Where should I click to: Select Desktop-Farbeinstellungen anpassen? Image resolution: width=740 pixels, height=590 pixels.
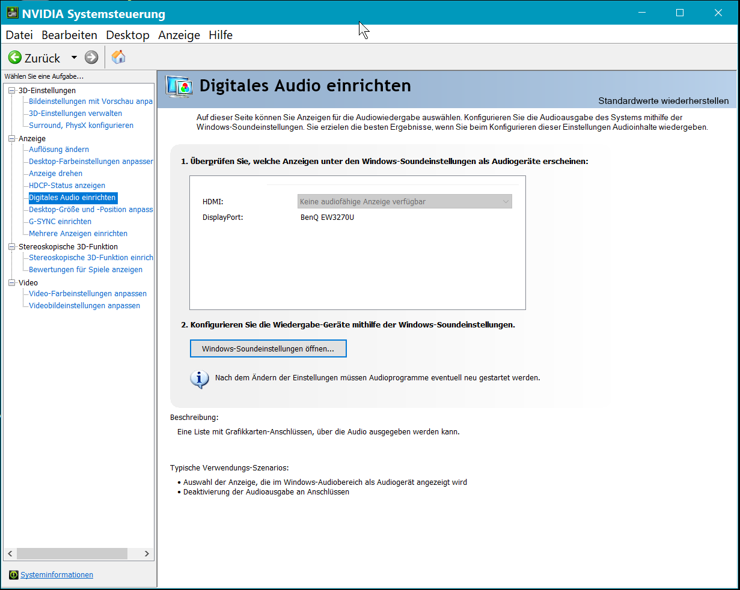[91, 162]
